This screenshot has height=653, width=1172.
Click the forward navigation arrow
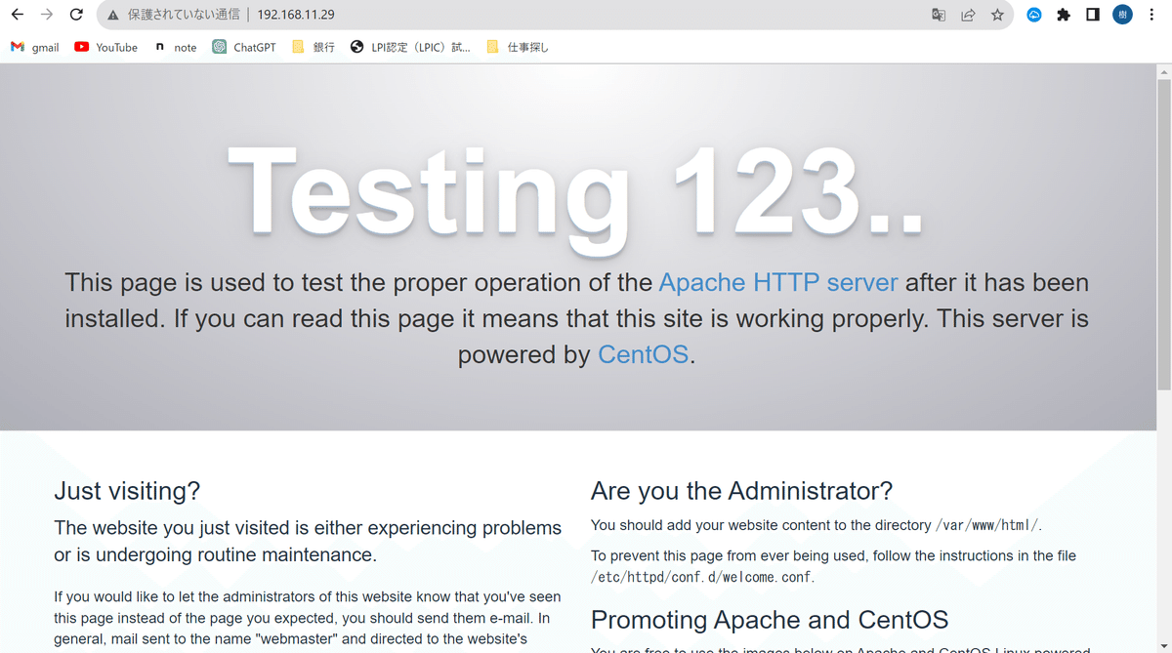(x=47, y=15)
